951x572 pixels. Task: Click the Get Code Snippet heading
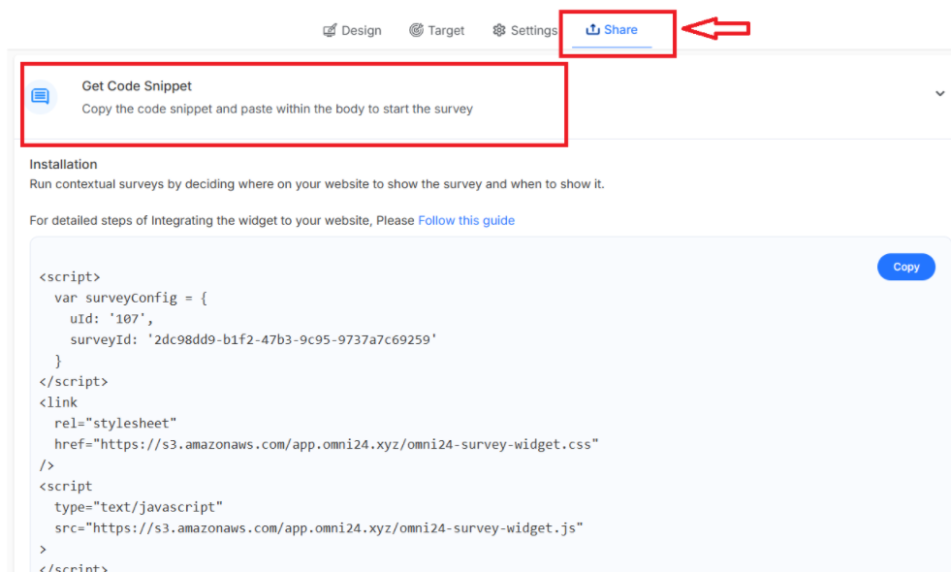click(x=137, y=86)
